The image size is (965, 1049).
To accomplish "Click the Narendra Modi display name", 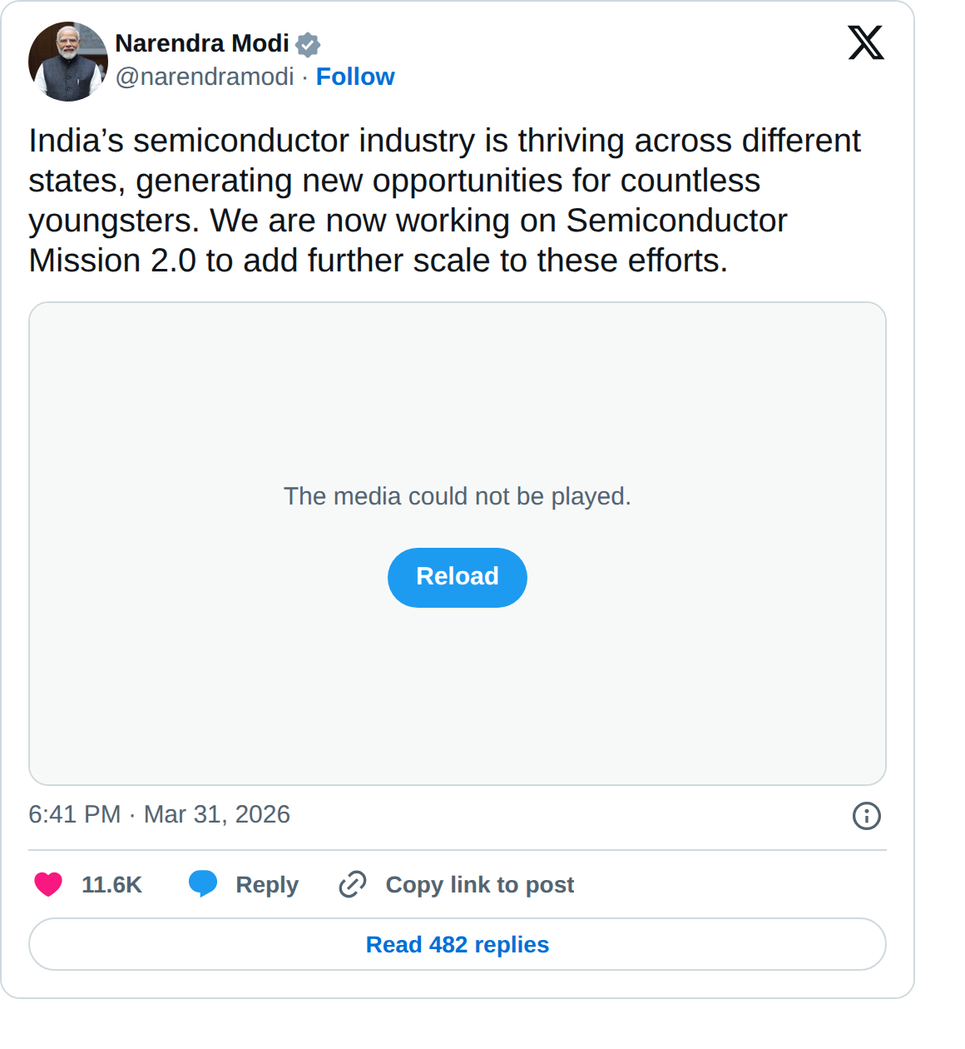I will point(202,43).
